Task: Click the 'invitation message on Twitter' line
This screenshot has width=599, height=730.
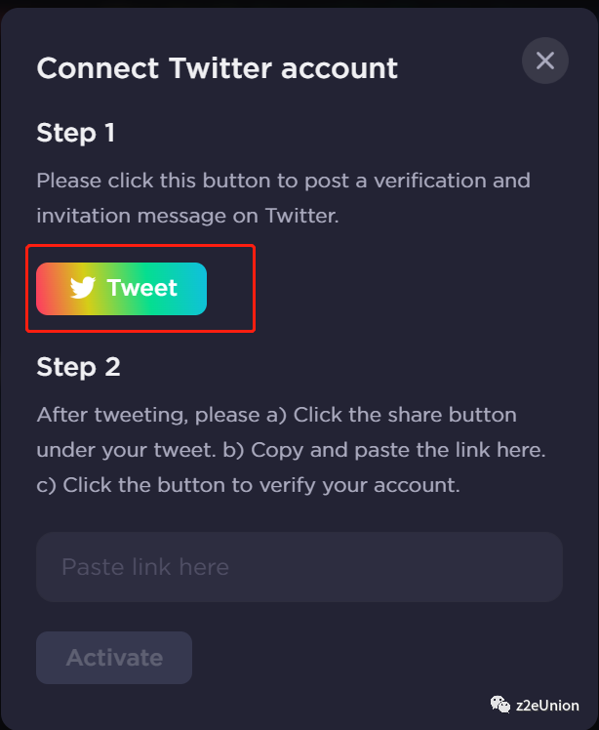Action: pos(187,216)
